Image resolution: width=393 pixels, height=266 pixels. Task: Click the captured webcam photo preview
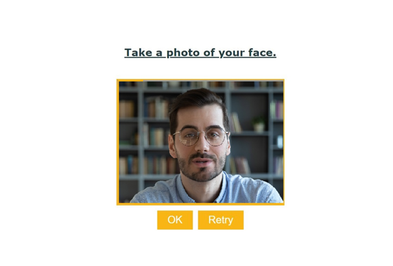[201, 142]
